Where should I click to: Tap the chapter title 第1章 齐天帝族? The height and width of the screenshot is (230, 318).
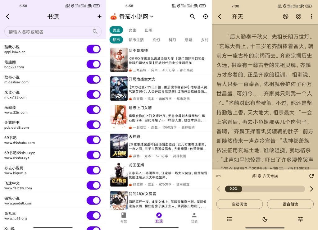tap(265, 176)
